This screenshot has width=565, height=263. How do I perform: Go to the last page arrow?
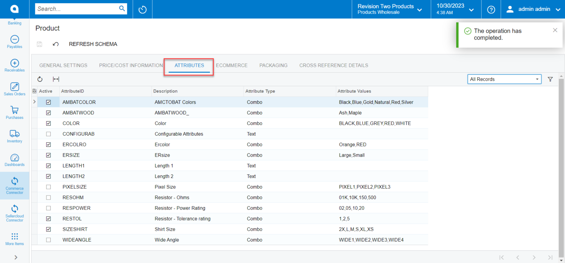[x=550, y=257]
